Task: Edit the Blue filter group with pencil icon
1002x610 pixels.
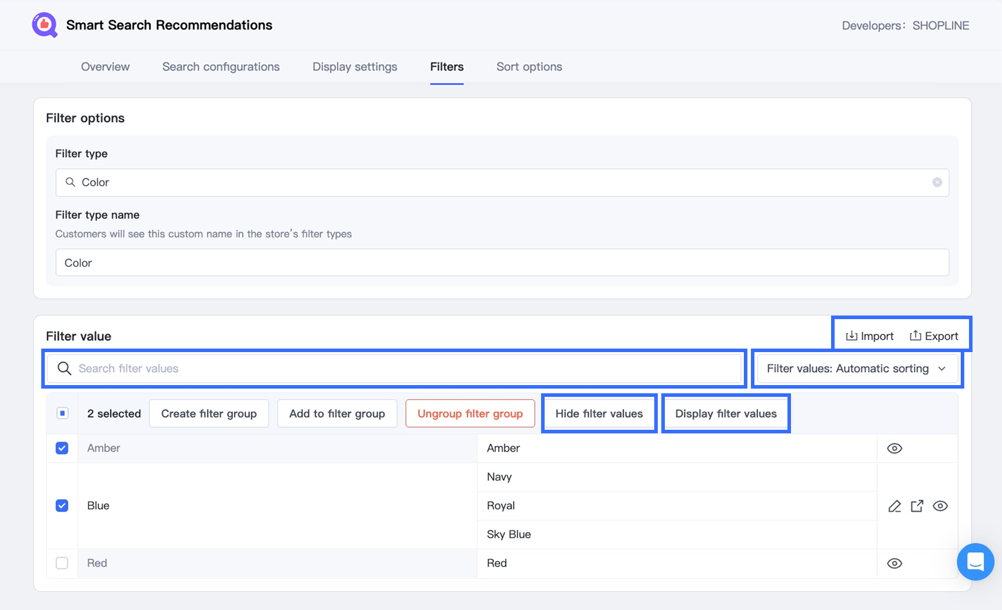Action: 894,506
